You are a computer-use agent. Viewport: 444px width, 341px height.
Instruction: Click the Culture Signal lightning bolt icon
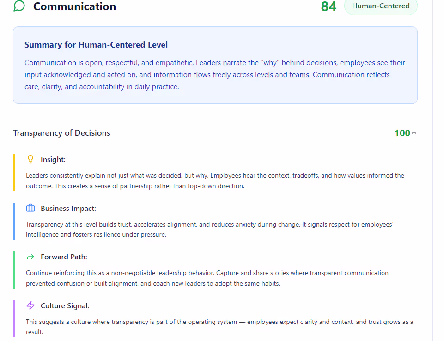click(x=30, y=305)
